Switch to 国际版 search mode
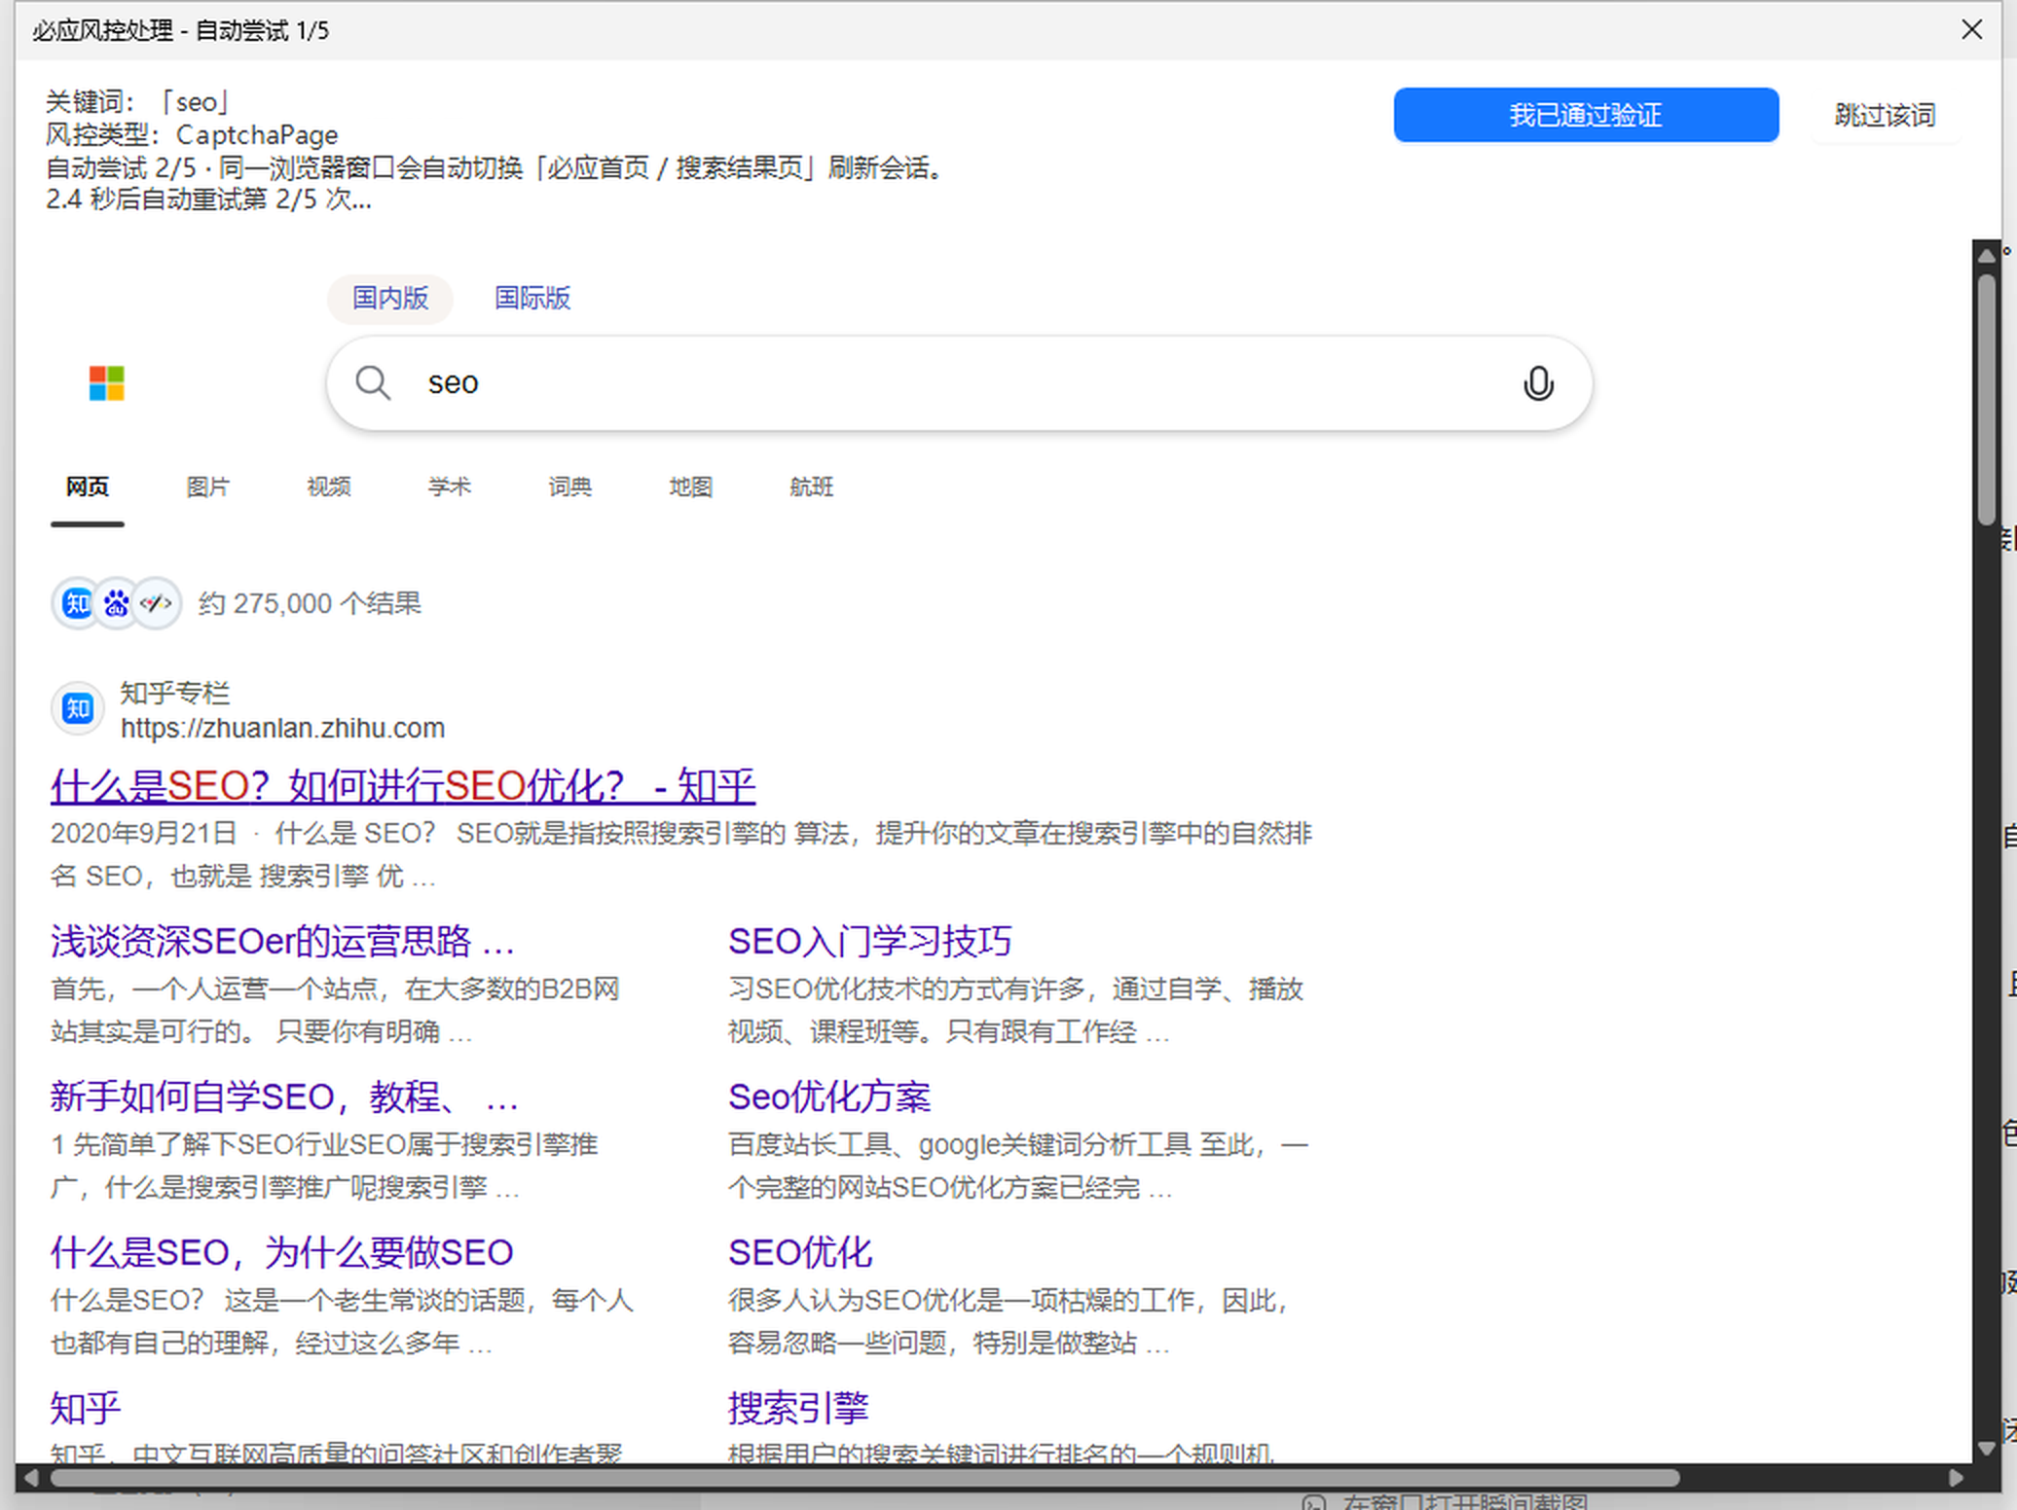 click(532, 298)
